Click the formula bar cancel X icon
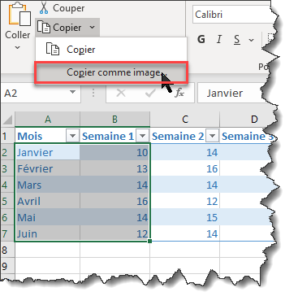The image size is (298, 305). click(x=121, y=94)
